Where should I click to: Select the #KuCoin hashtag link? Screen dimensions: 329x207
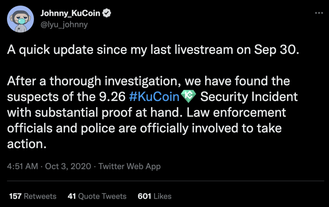[155, 96]
